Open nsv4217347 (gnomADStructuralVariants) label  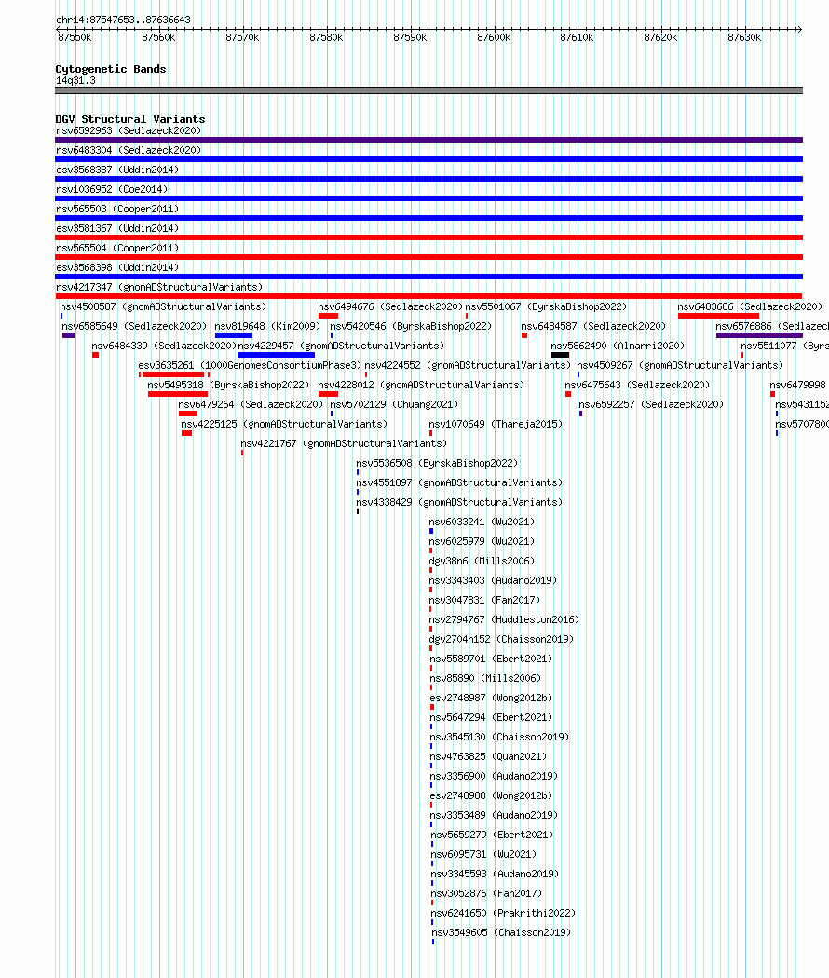[159, 287]
